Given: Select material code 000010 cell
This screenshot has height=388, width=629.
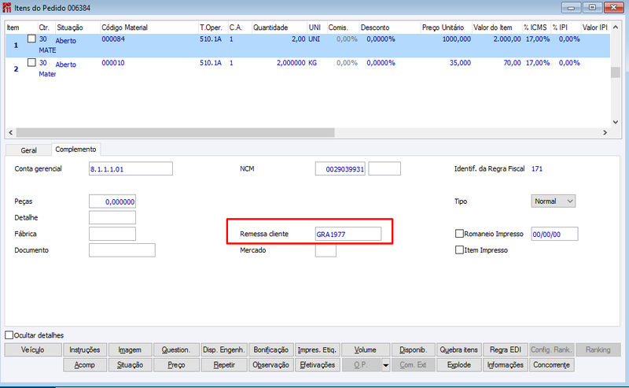Looking at the screenshot, I should pyautogui.click(x=113, y=63).
